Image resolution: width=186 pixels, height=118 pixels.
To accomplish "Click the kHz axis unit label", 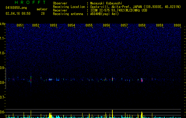I will pyautogui.click(x=3, y=24).
